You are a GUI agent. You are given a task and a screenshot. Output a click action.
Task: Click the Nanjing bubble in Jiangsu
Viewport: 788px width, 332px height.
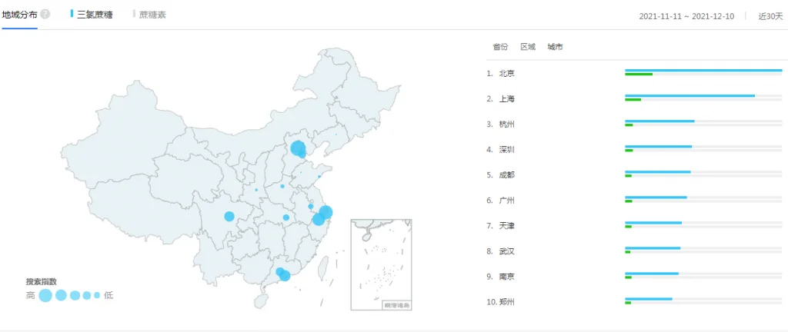coord(311,206)
